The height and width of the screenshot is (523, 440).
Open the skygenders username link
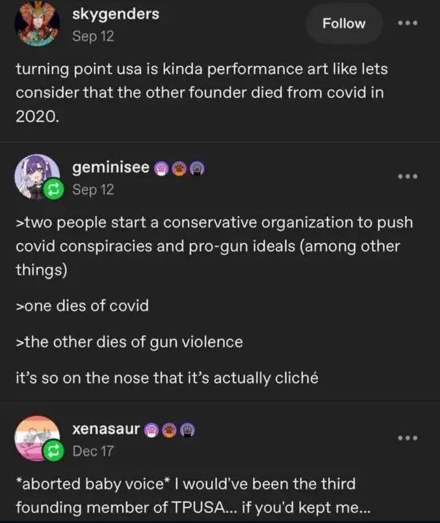click(x=116, y=14)
